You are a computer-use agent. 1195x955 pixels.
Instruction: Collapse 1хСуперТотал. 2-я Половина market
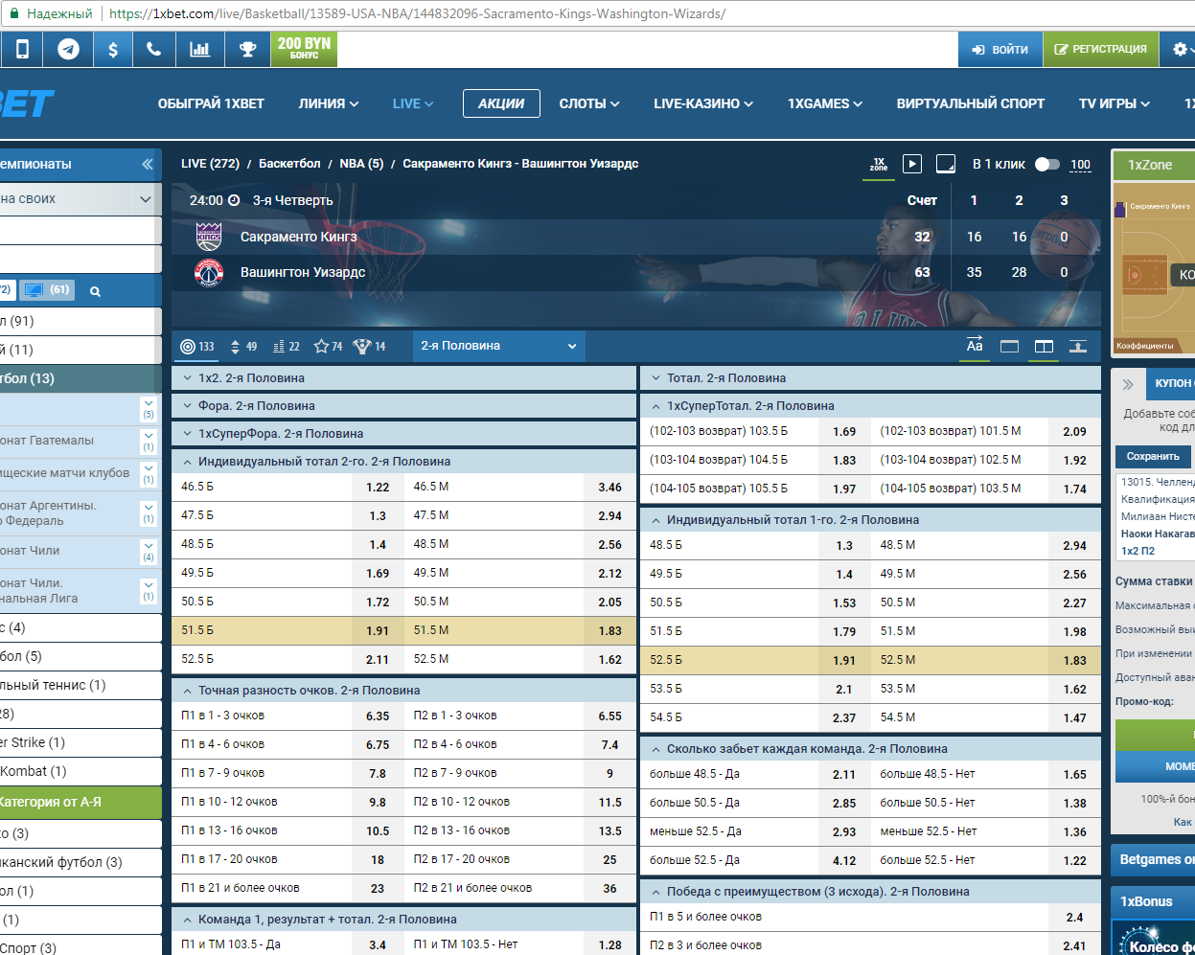coord(870,406)
